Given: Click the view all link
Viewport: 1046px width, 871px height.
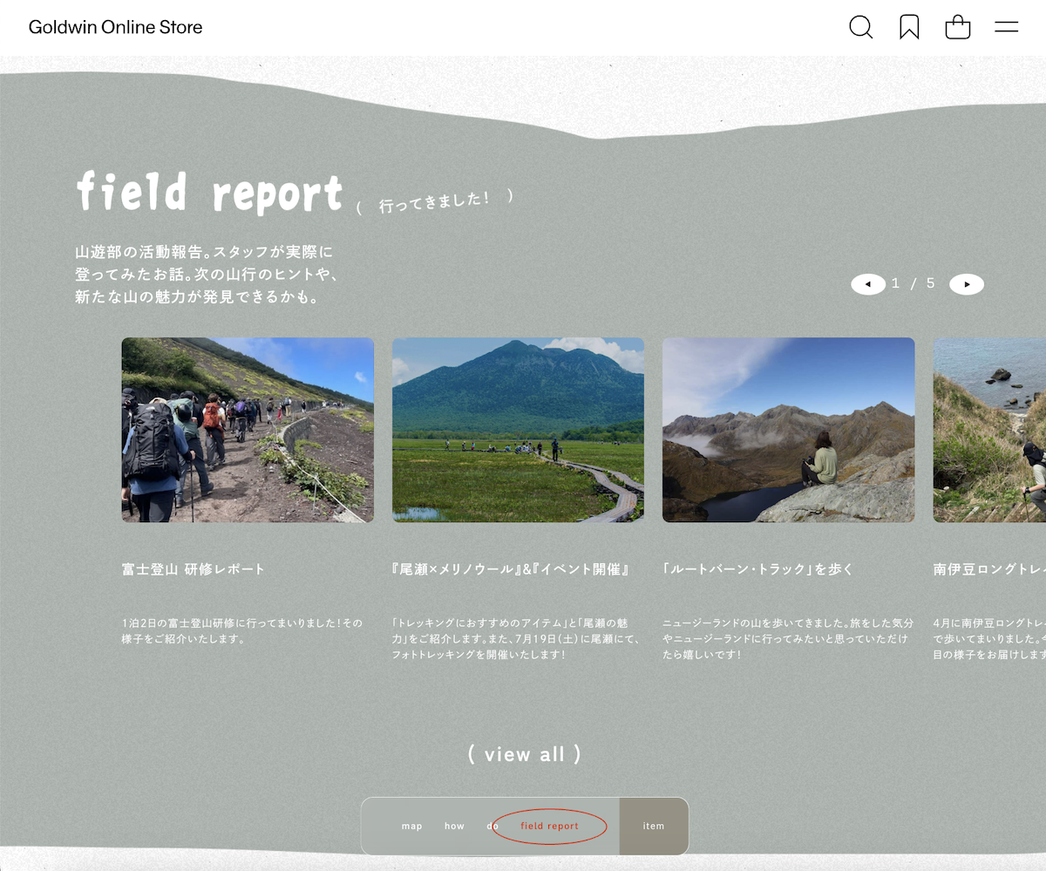Looking at the screenshot, I should click(x=524, y=754).
